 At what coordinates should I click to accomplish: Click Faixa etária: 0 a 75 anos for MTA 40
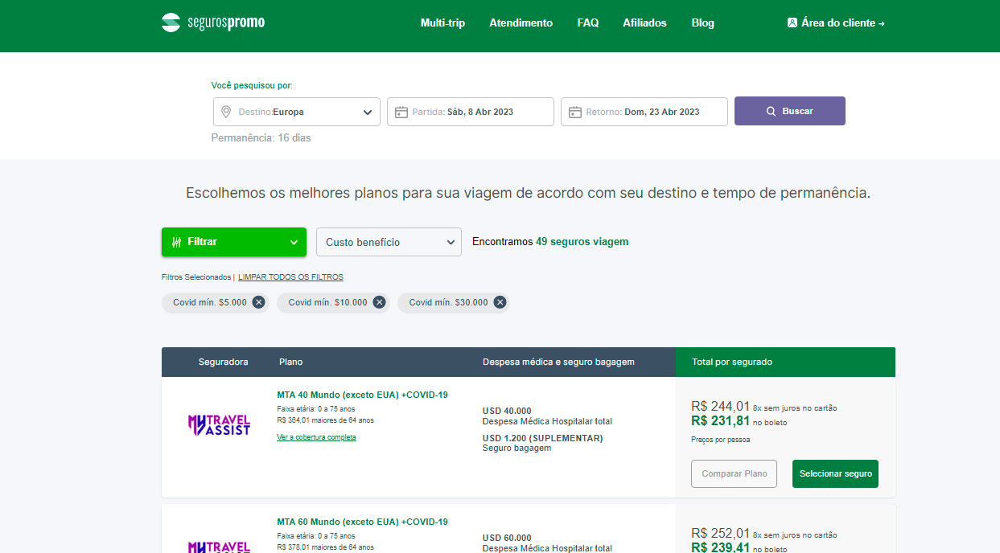[315, 408]
